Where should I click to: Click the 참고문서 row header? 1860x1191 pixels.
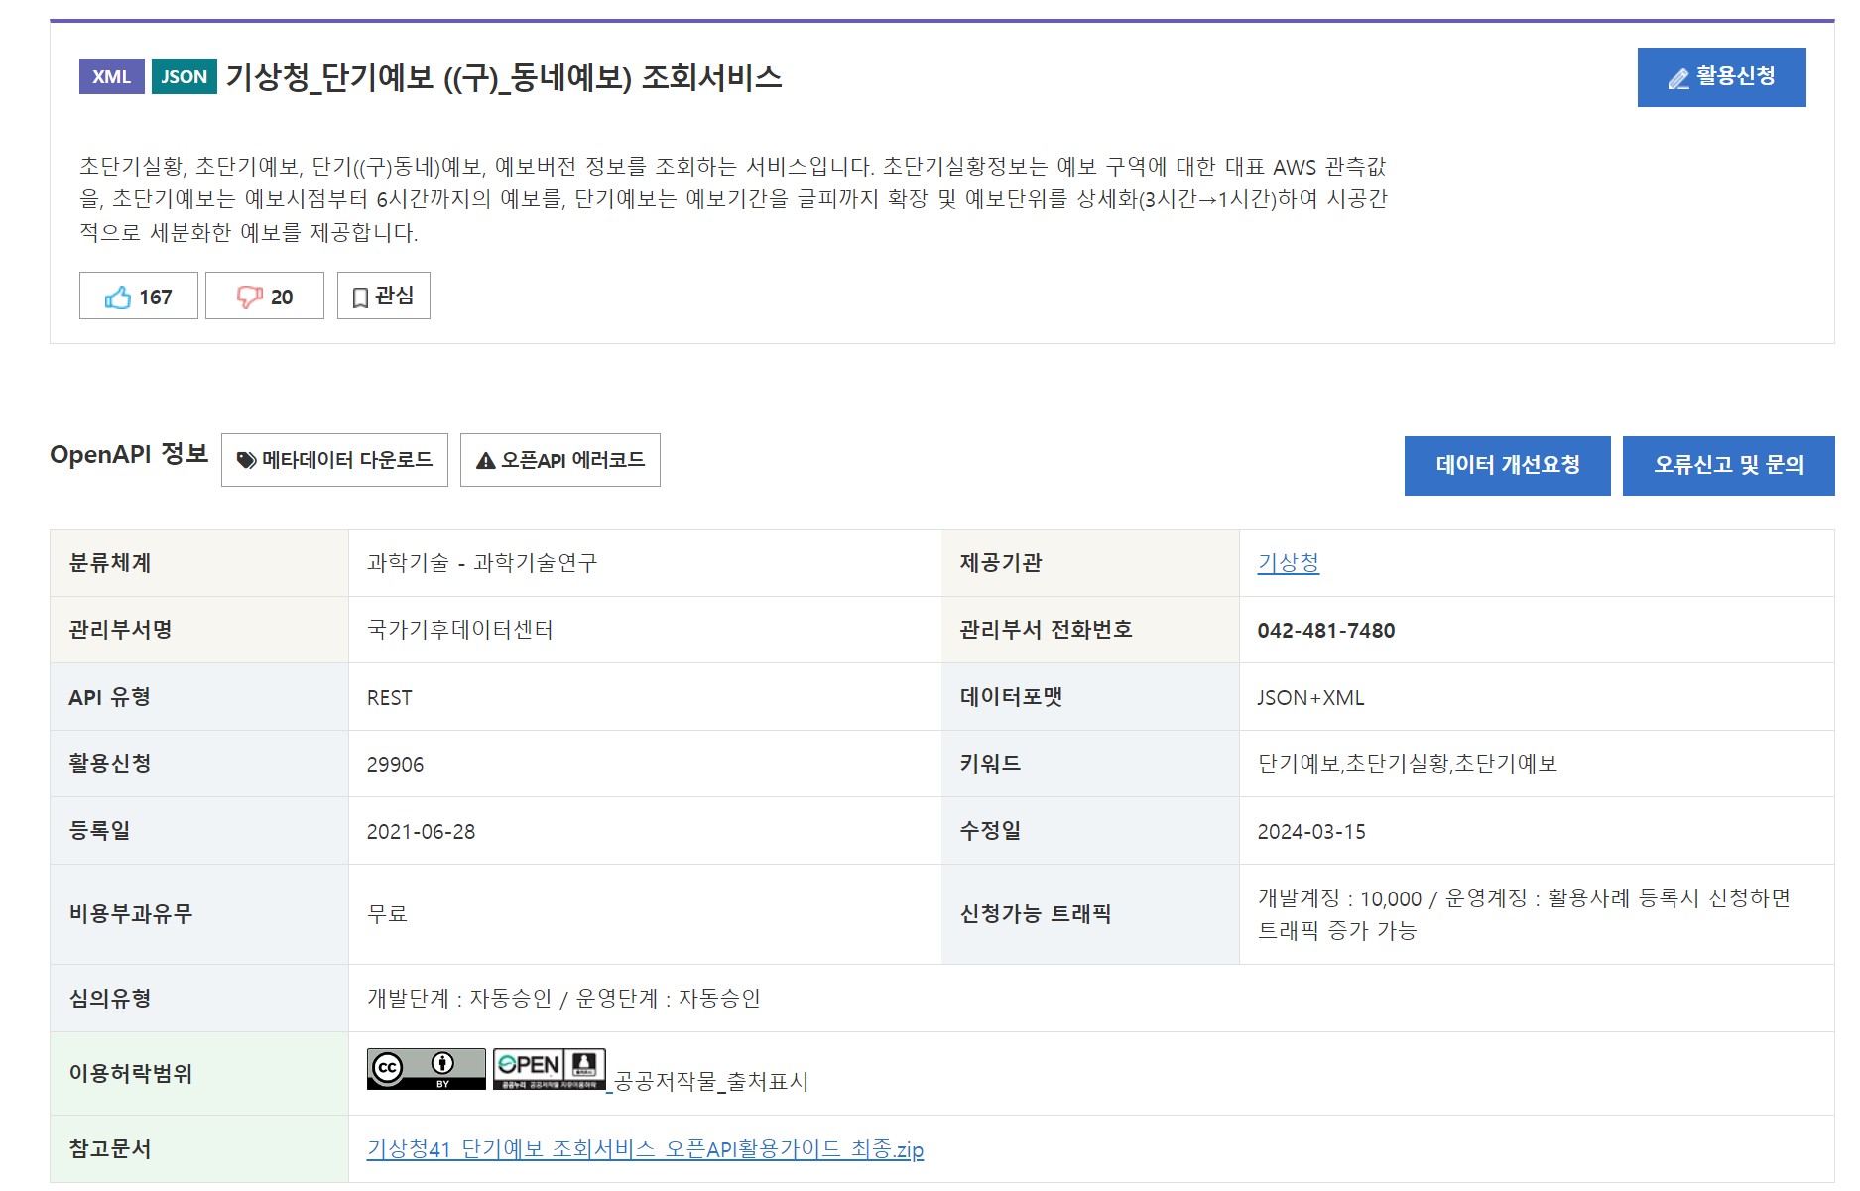(199, 1149)
